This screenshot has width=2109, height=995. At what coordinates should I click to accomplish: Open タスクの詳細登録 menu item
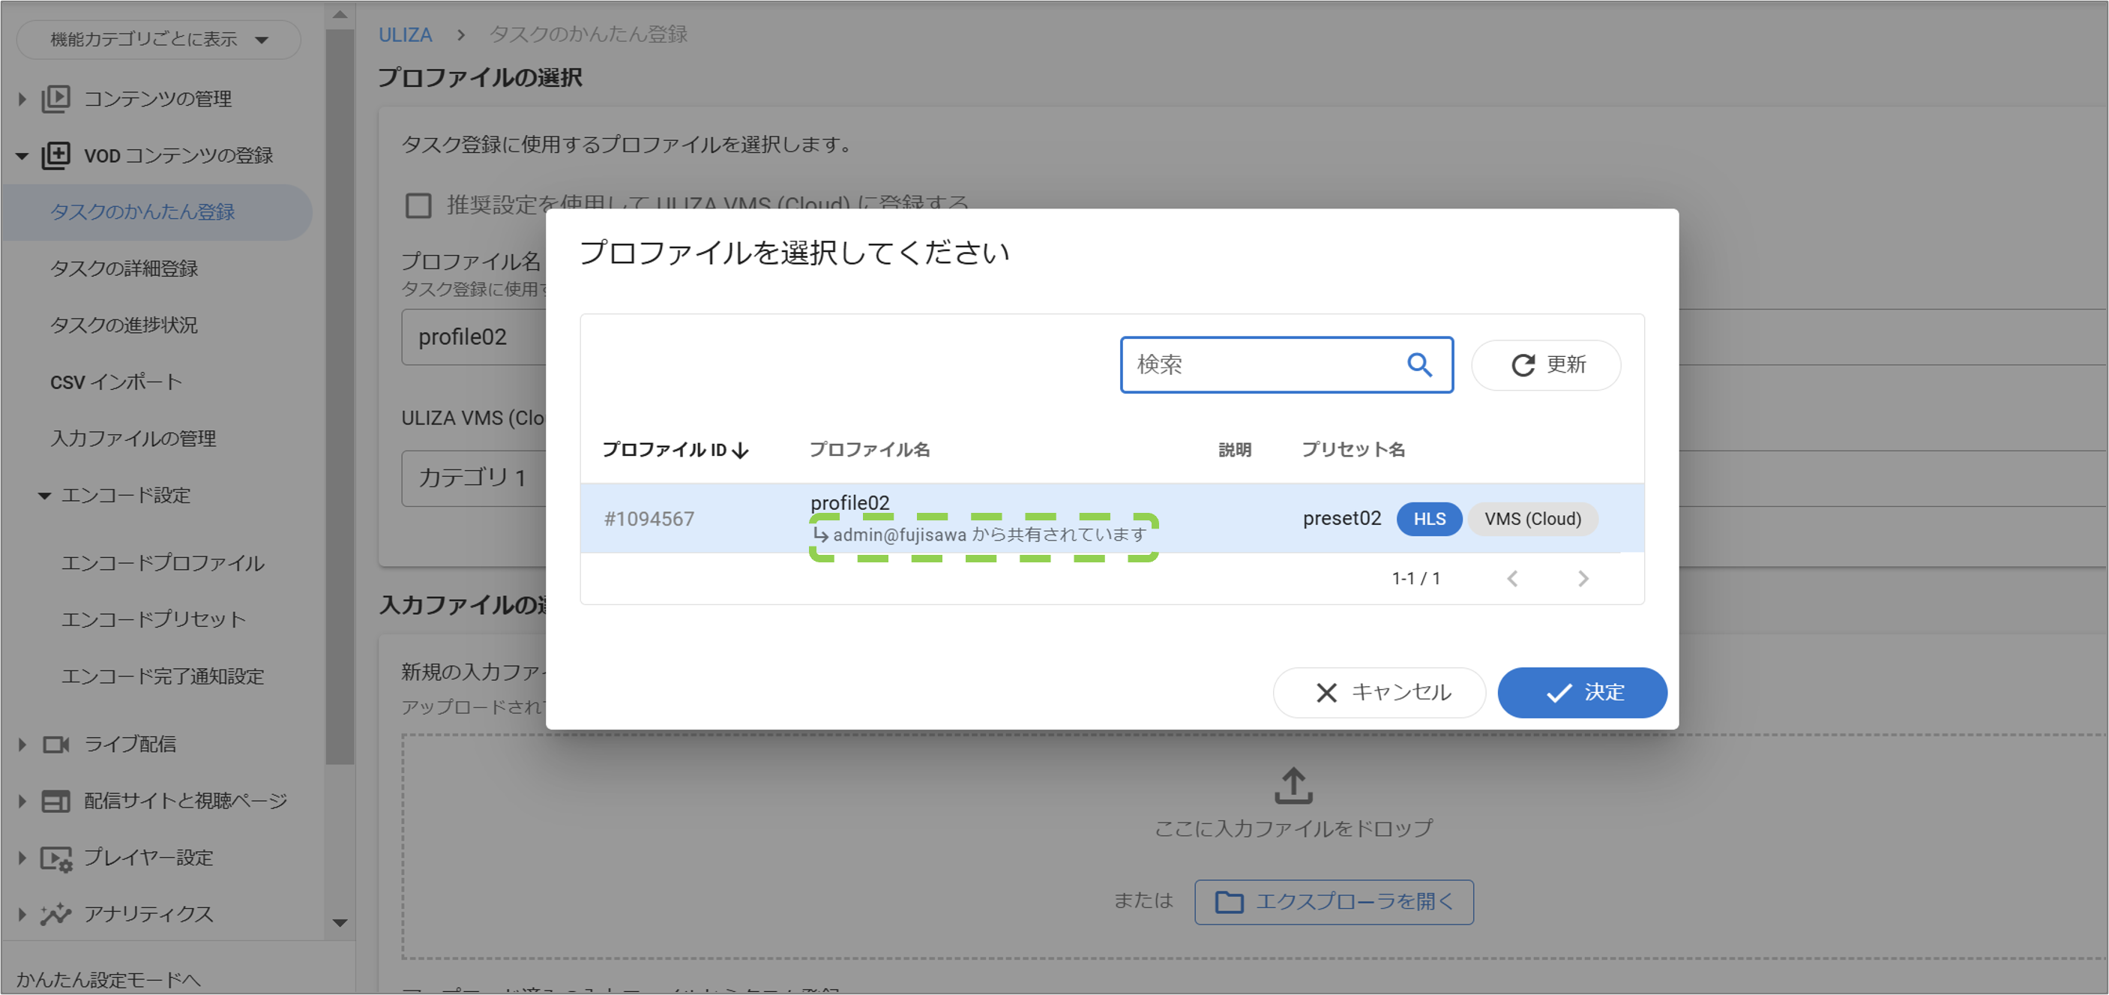point(124,268)
